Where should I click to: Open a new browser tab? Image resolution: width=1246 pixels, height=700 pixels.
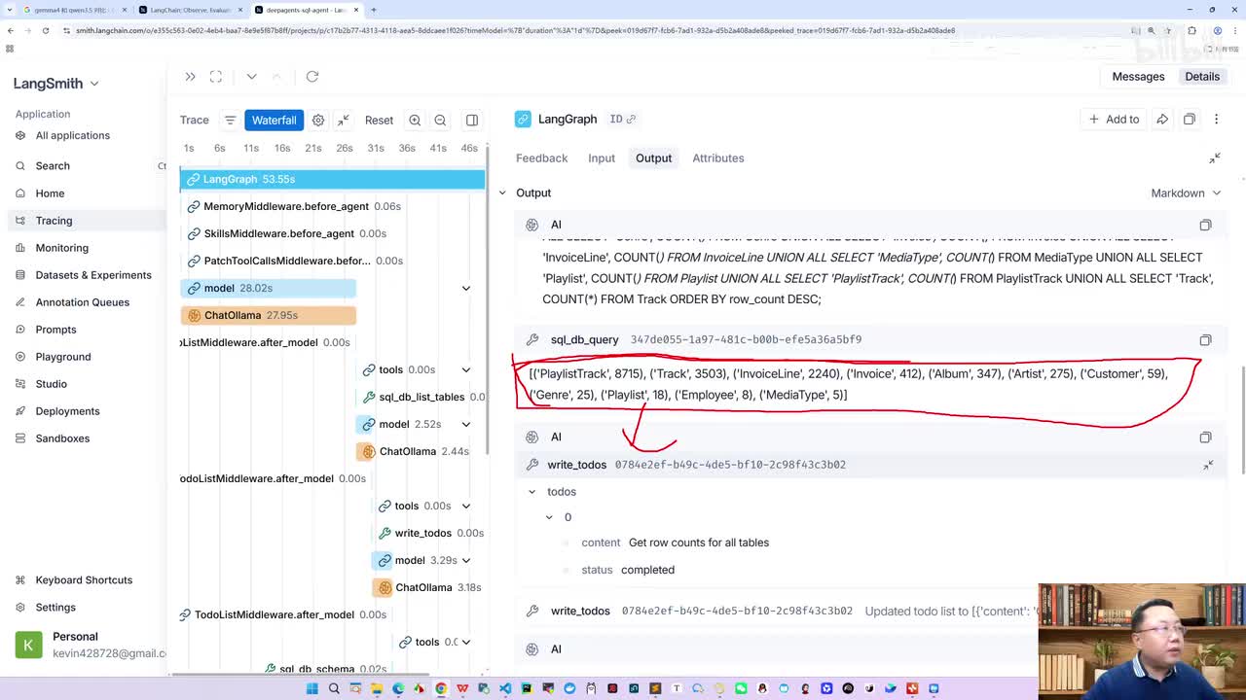pyautogui.click(x=374, y=10)
